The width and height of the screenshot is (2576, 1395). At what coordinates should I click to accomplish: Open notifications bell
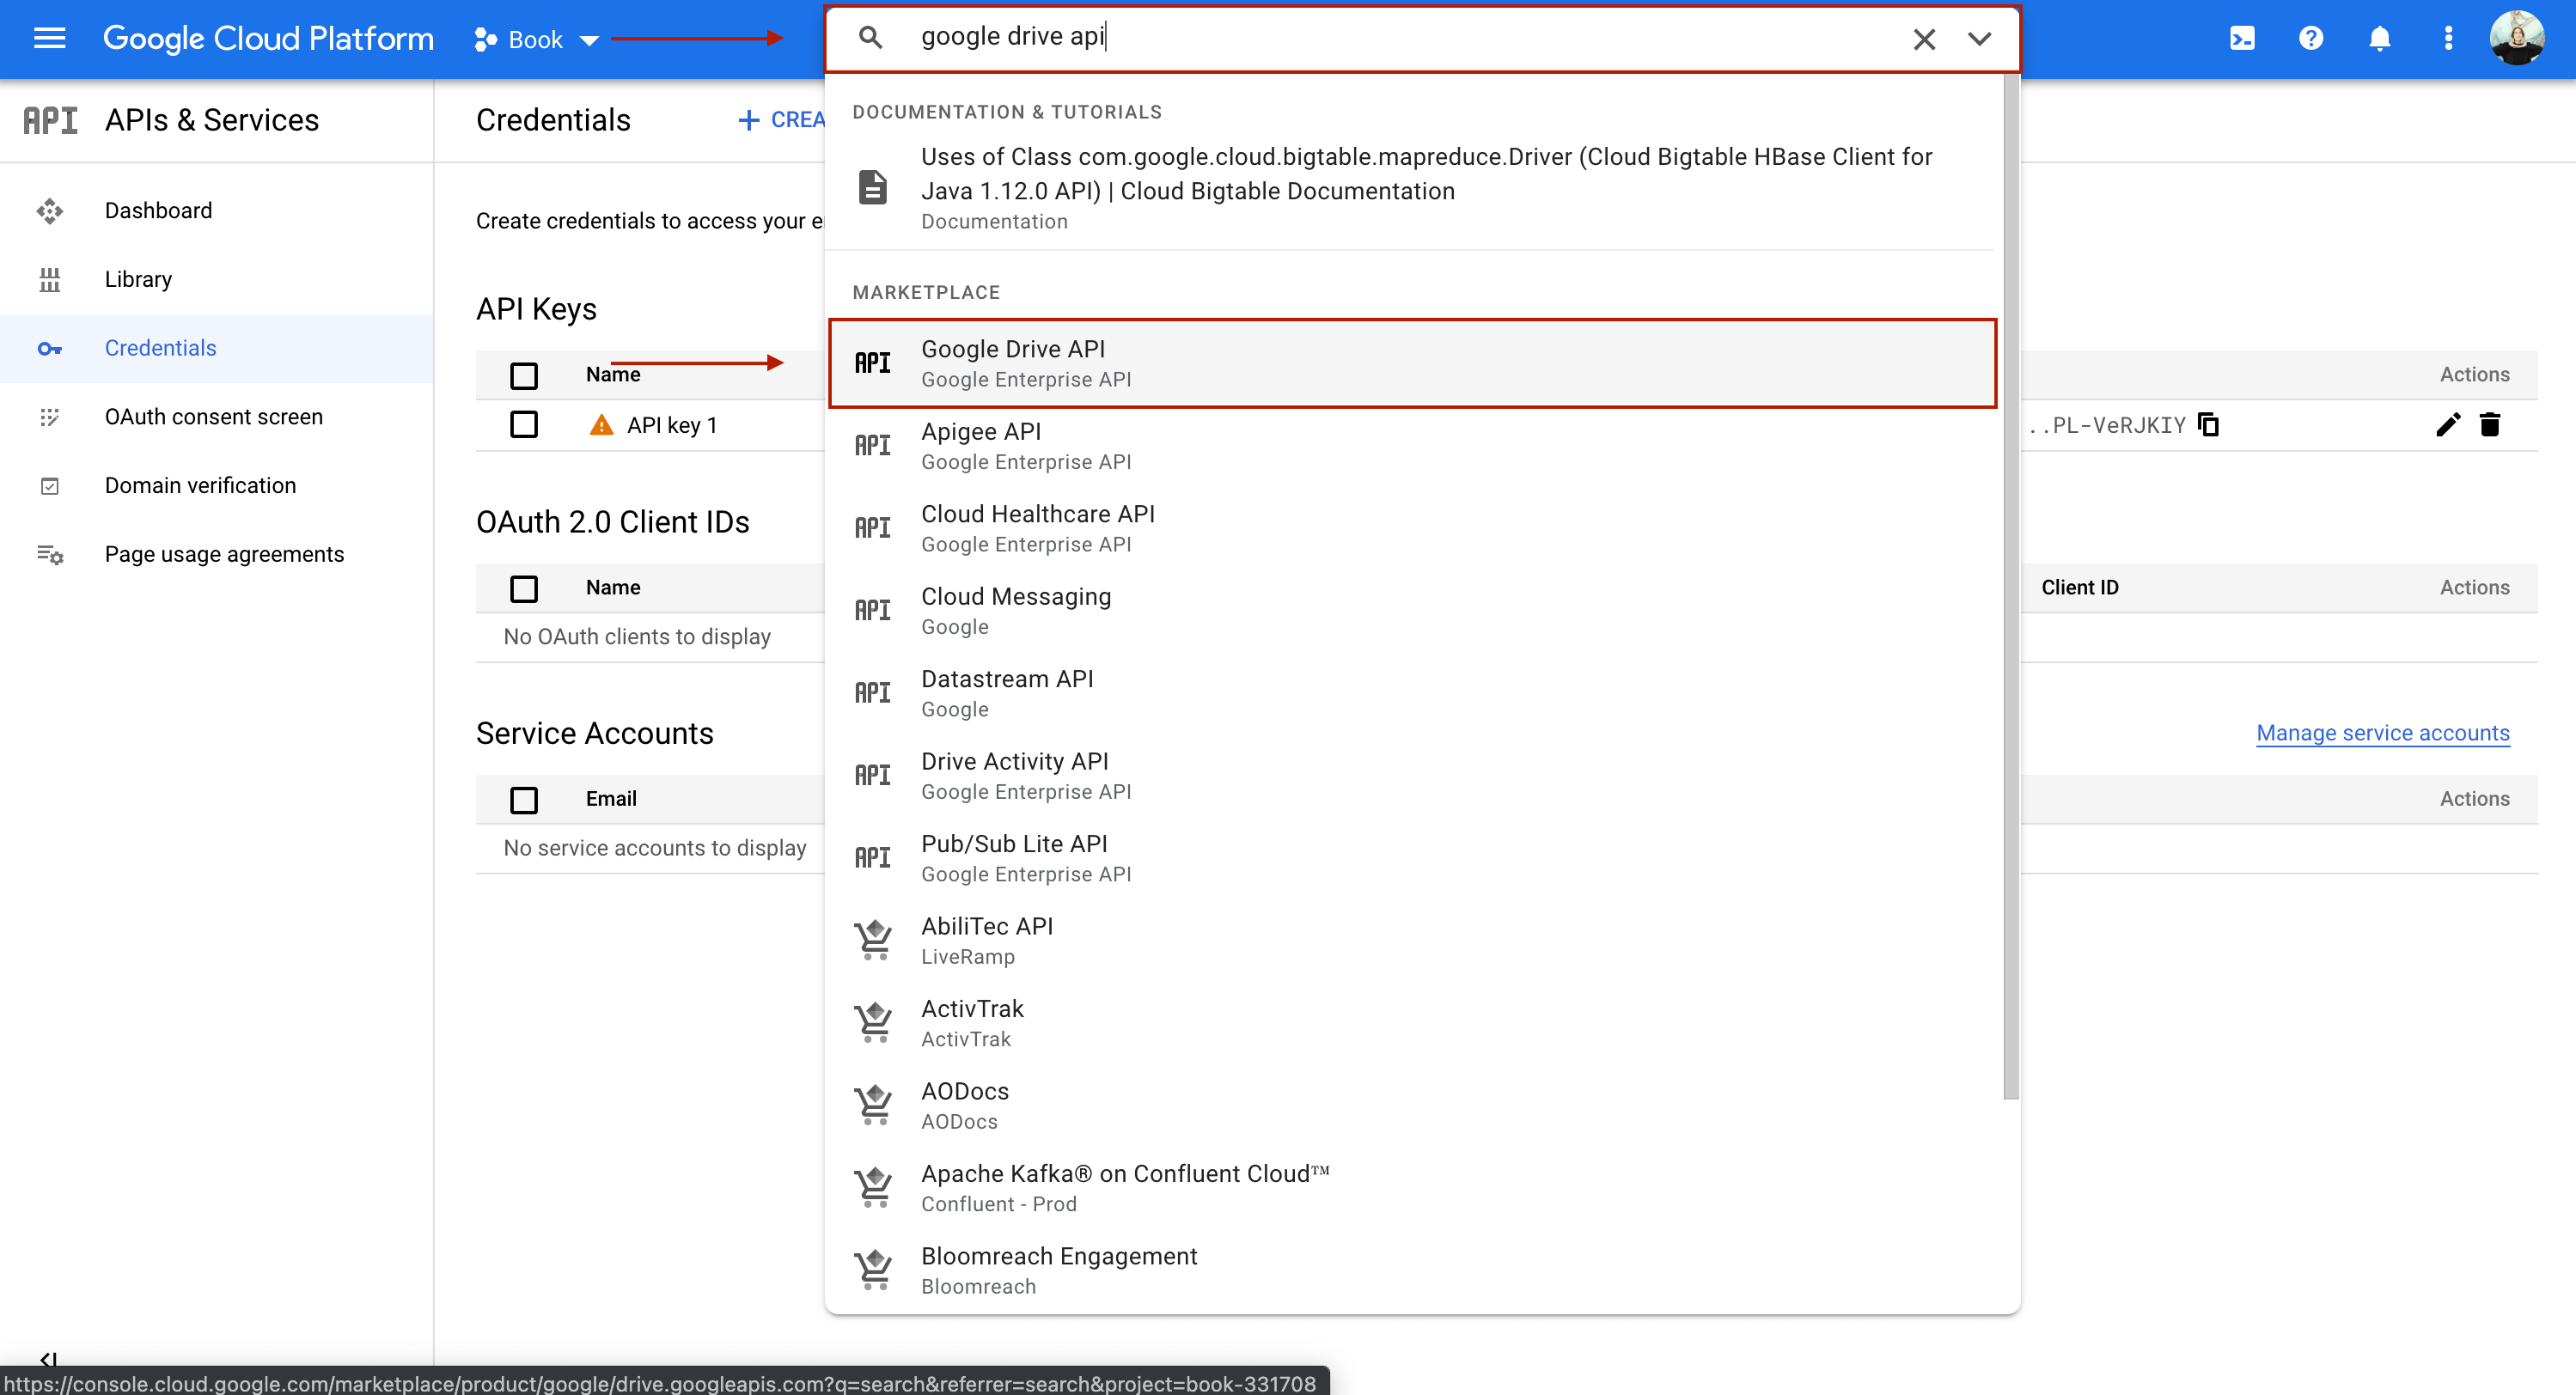click(2380, 39)
